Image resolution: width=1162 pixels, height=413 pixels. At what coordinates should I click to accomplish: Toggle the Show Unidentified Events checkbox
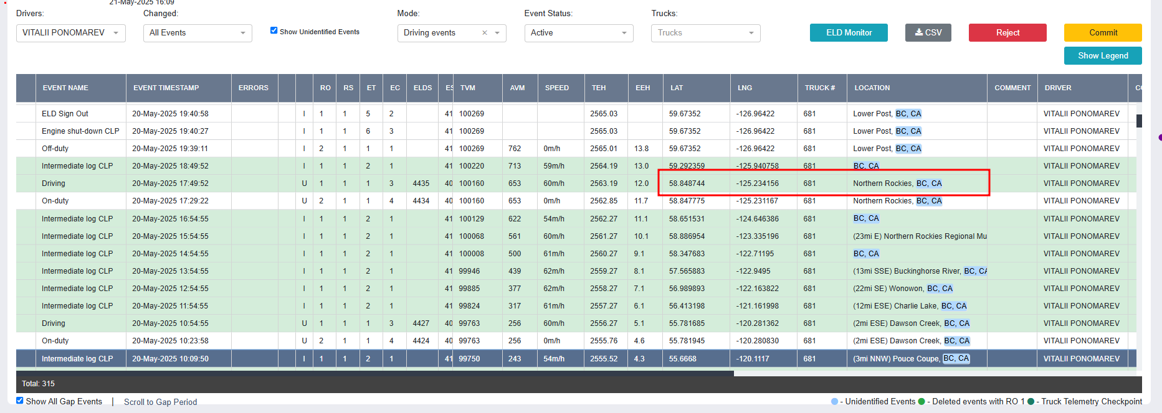click(x=274, y=30)
